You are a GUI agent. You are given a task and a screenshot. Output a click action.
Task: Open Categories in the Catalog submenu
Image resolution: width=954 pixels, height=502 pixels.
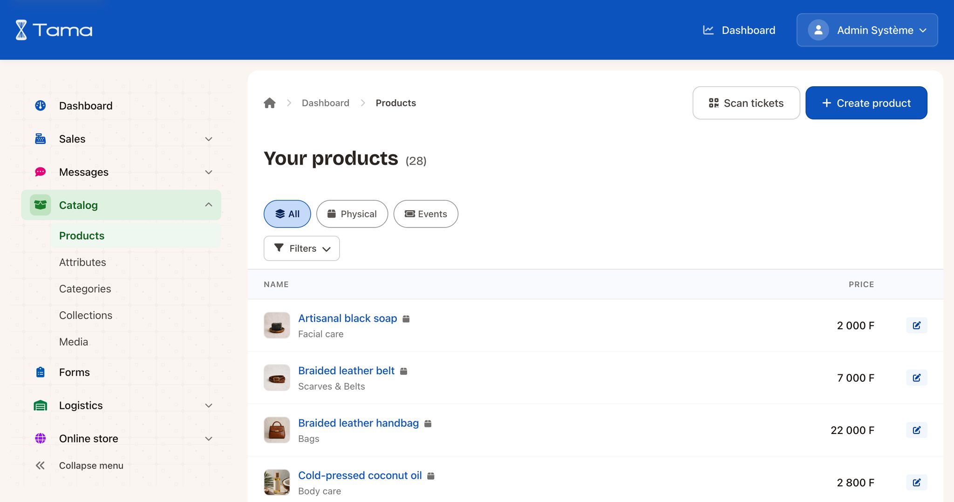tap(85, 289)
